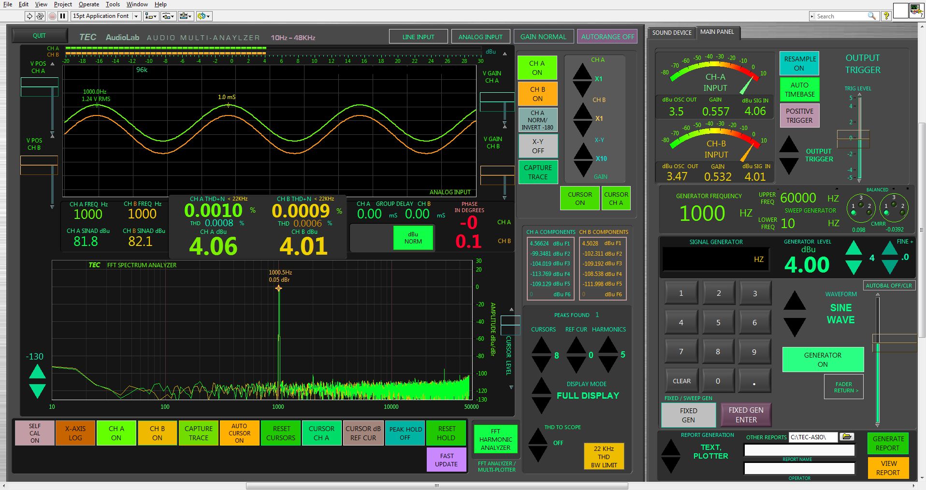
Task: Click OUTPUT TRIGGER down arrow
Action: point(789,165)
